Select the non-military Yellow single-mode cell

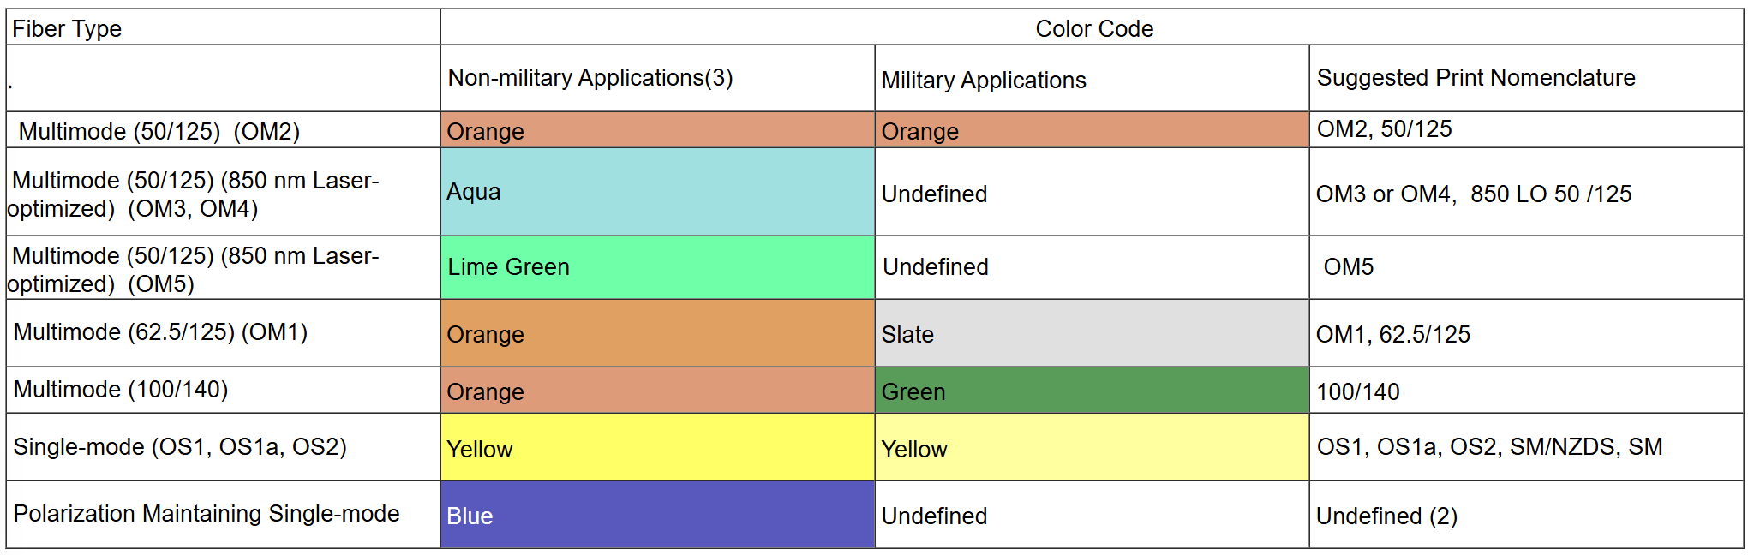[x=657, y=447]
